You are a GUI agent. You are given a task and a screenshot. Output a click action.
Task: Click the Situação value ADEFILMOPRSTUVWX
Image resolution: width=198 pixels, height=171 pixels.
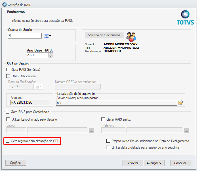coord(121,44)
